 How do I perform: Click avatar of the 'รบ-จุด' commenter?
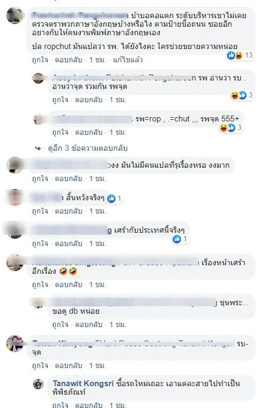15,344
